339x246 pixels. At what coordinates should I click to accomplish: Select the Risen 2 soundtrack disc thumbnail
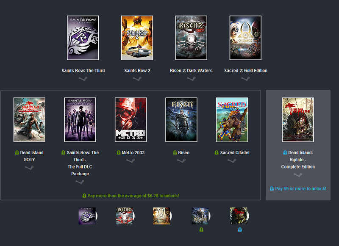(x=125, y=216)
